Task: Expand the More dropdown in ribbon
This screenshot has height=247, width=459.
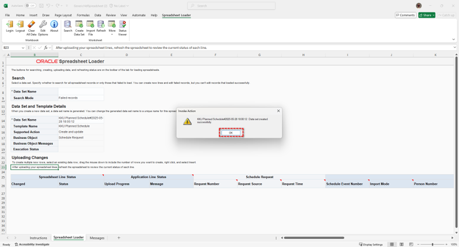Action: [112, 27]
